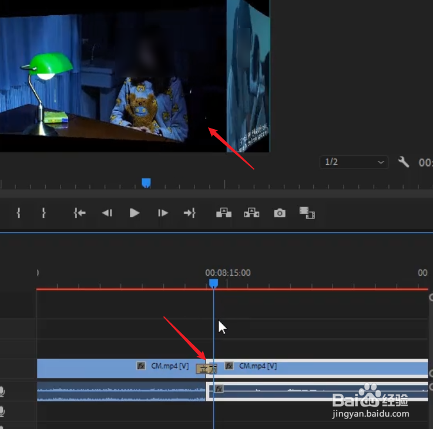Select the first CM.mp4 [V] clip

122,369
